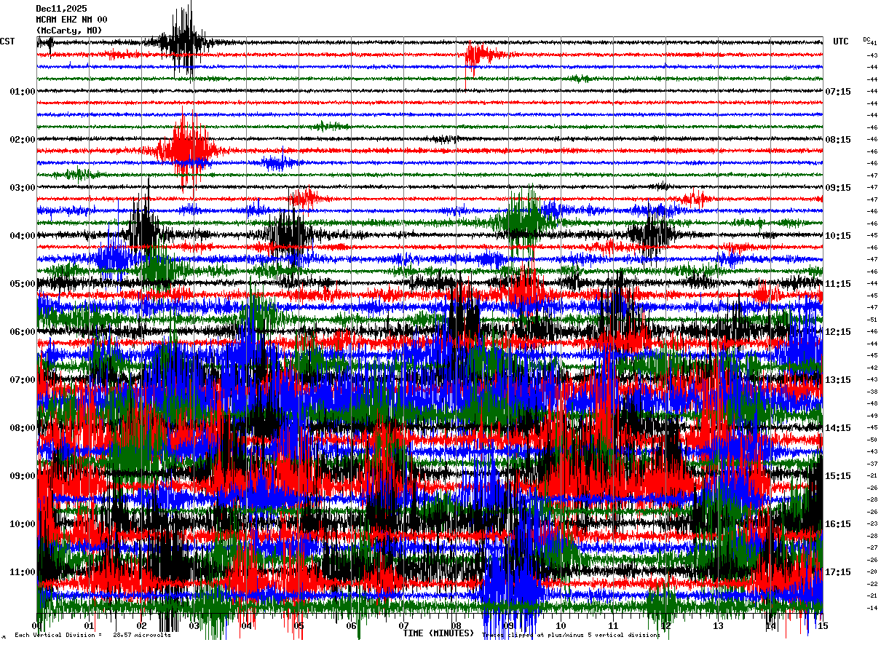881x645 pixels.
Task: Click the small red burst on the second trace
Action: (x=482, y=55)
